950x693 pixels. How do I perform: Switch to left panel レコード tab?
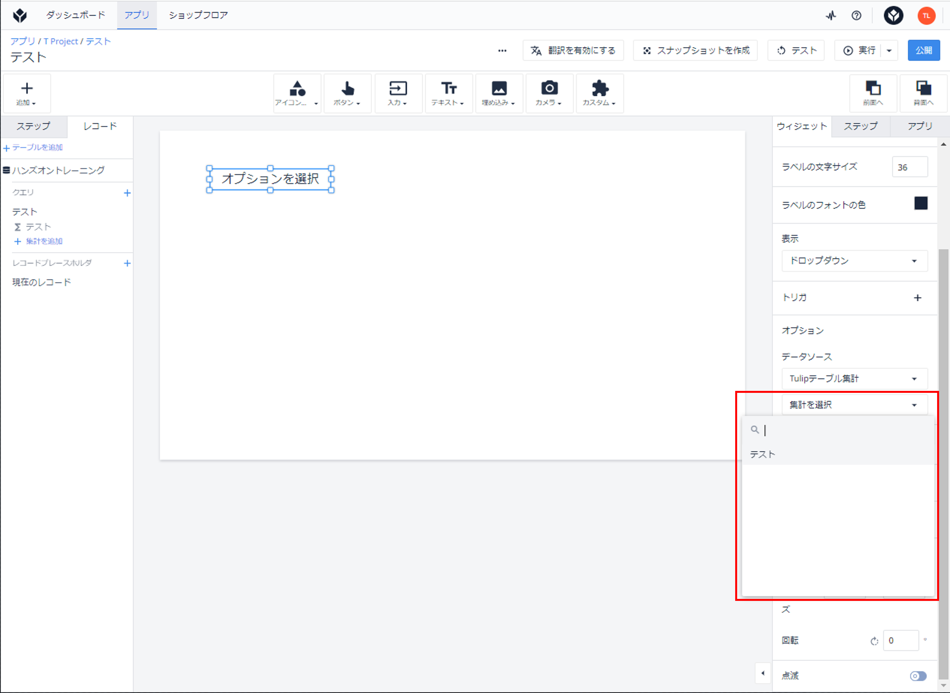coord(100,126)
